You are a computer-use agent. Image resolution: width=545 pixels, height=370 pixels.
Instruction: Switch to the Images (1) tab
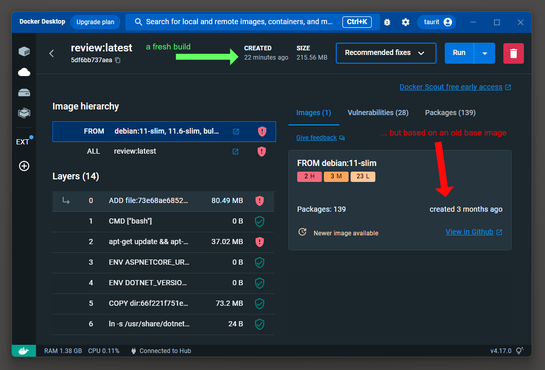(x=314, y=113)
